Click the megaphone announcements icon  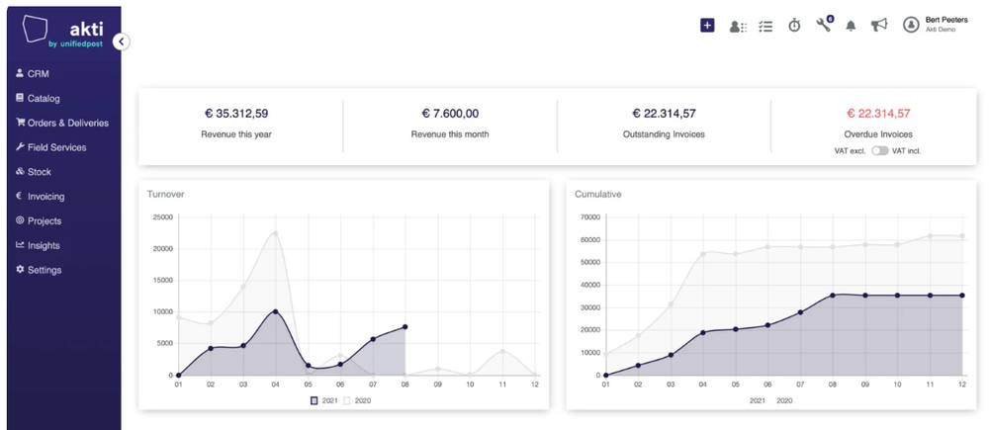[878, 26]
